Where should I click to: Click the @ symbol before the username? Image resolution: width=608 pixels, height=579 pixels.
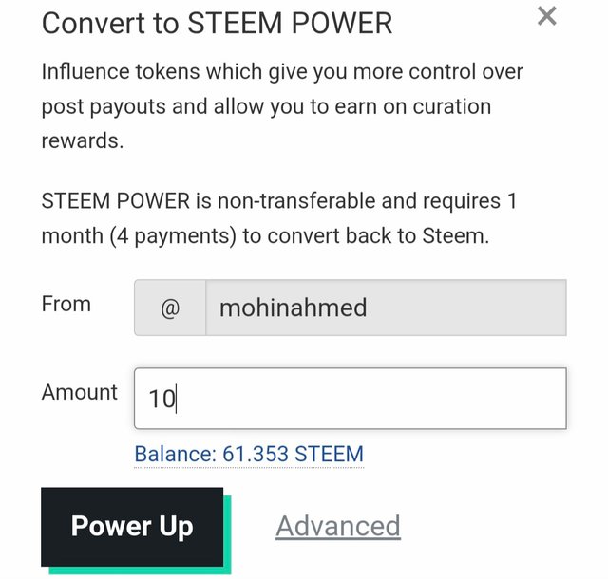170,308
